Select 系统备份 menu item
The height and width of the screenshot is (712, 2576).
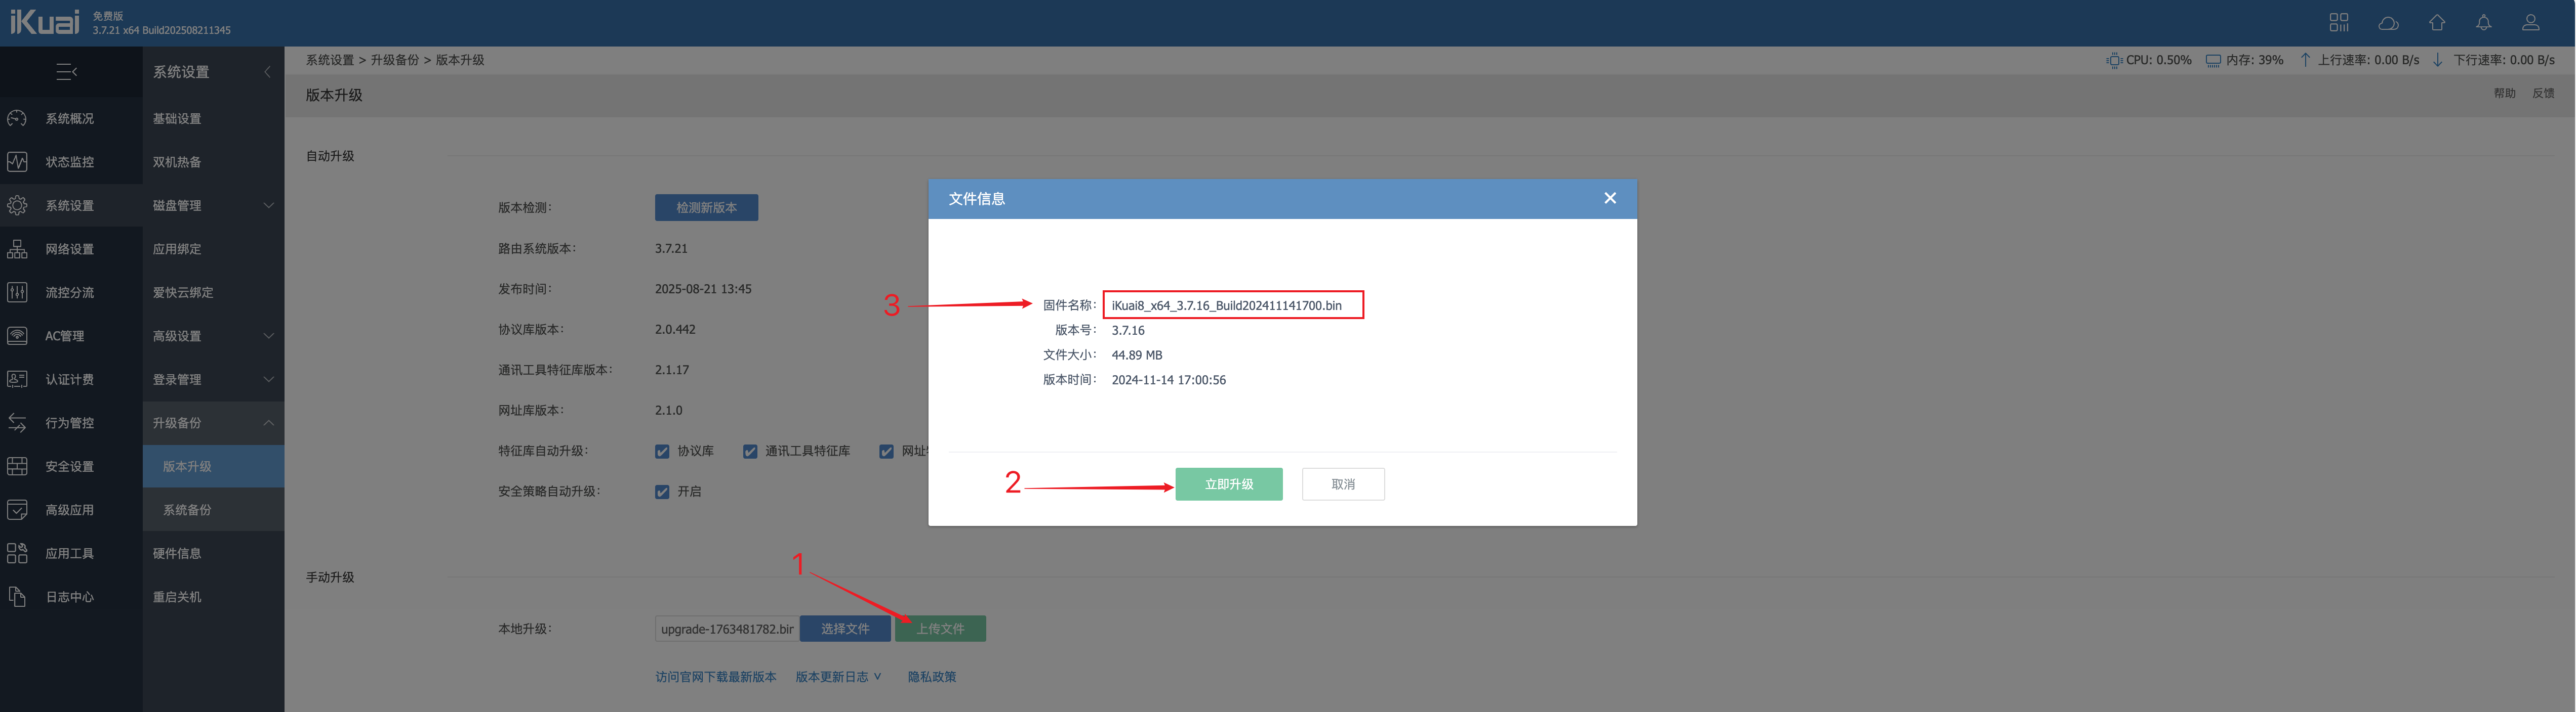pyautogui.click(x=187, y=509)
